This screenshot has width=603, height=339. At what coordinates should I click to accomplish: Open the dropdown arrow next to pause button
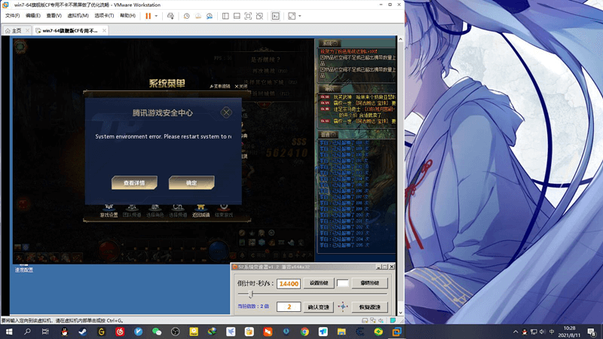click(x=156, y=16)
